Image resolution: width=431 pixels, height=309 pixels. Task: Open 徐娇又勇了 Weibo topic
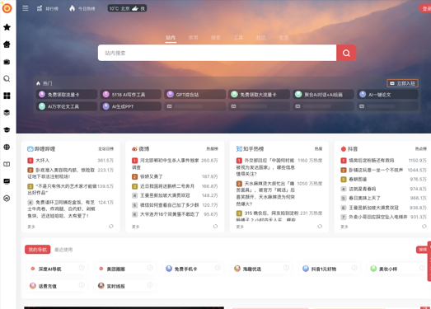pos(151,176)
